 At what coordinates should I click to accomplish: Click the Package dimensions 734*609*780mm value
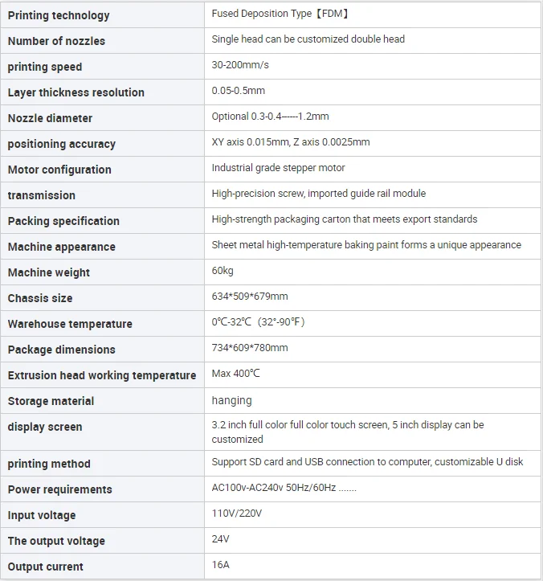click(x=250, y=348)
